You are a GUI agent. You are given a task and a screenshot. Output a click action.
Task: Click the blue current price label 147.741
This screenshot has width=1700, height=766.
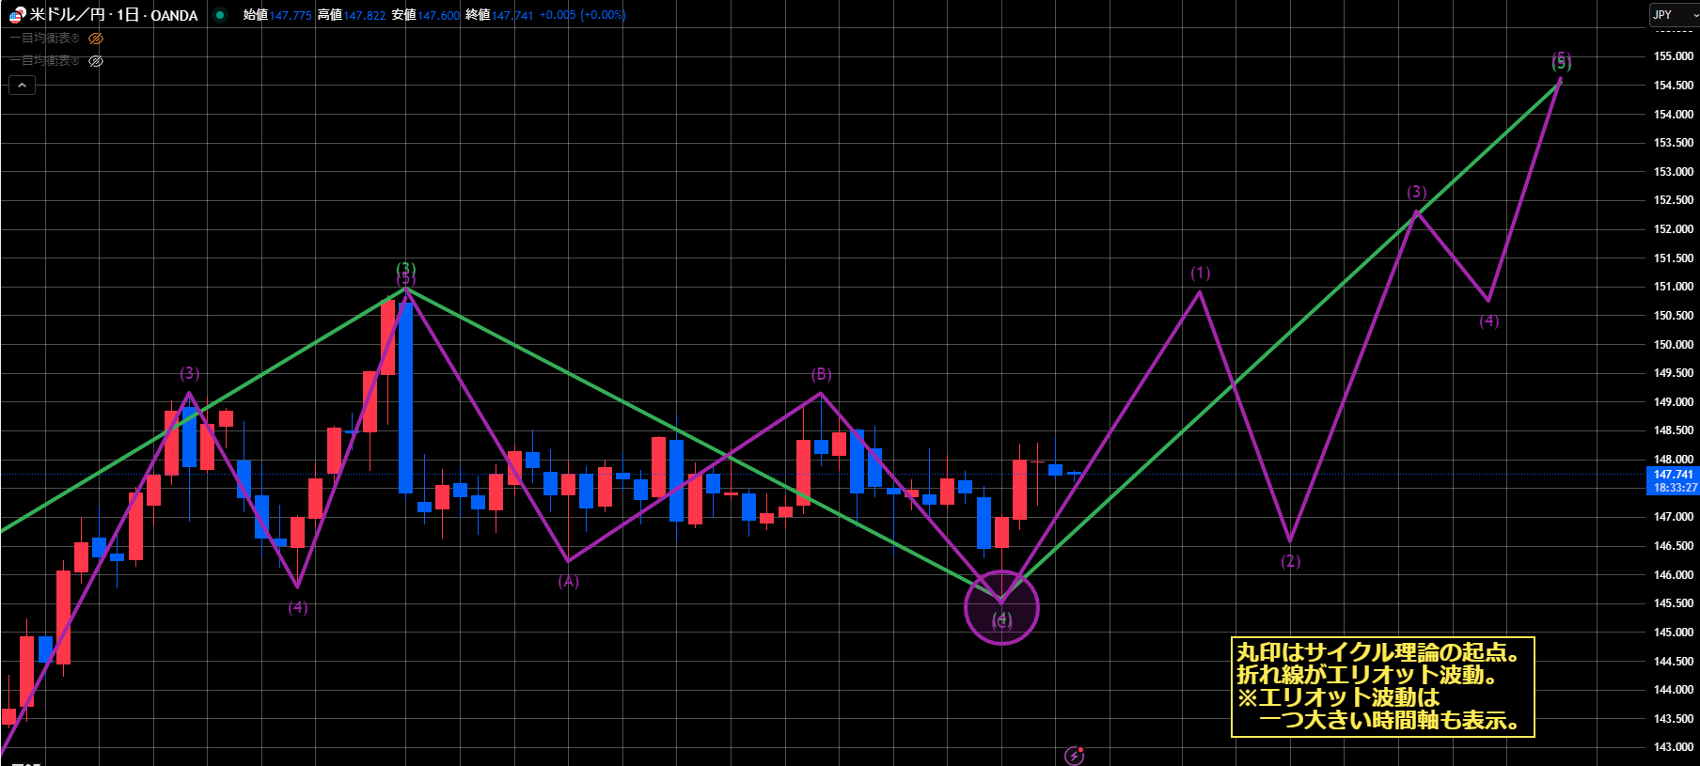tap(1674, 475)
